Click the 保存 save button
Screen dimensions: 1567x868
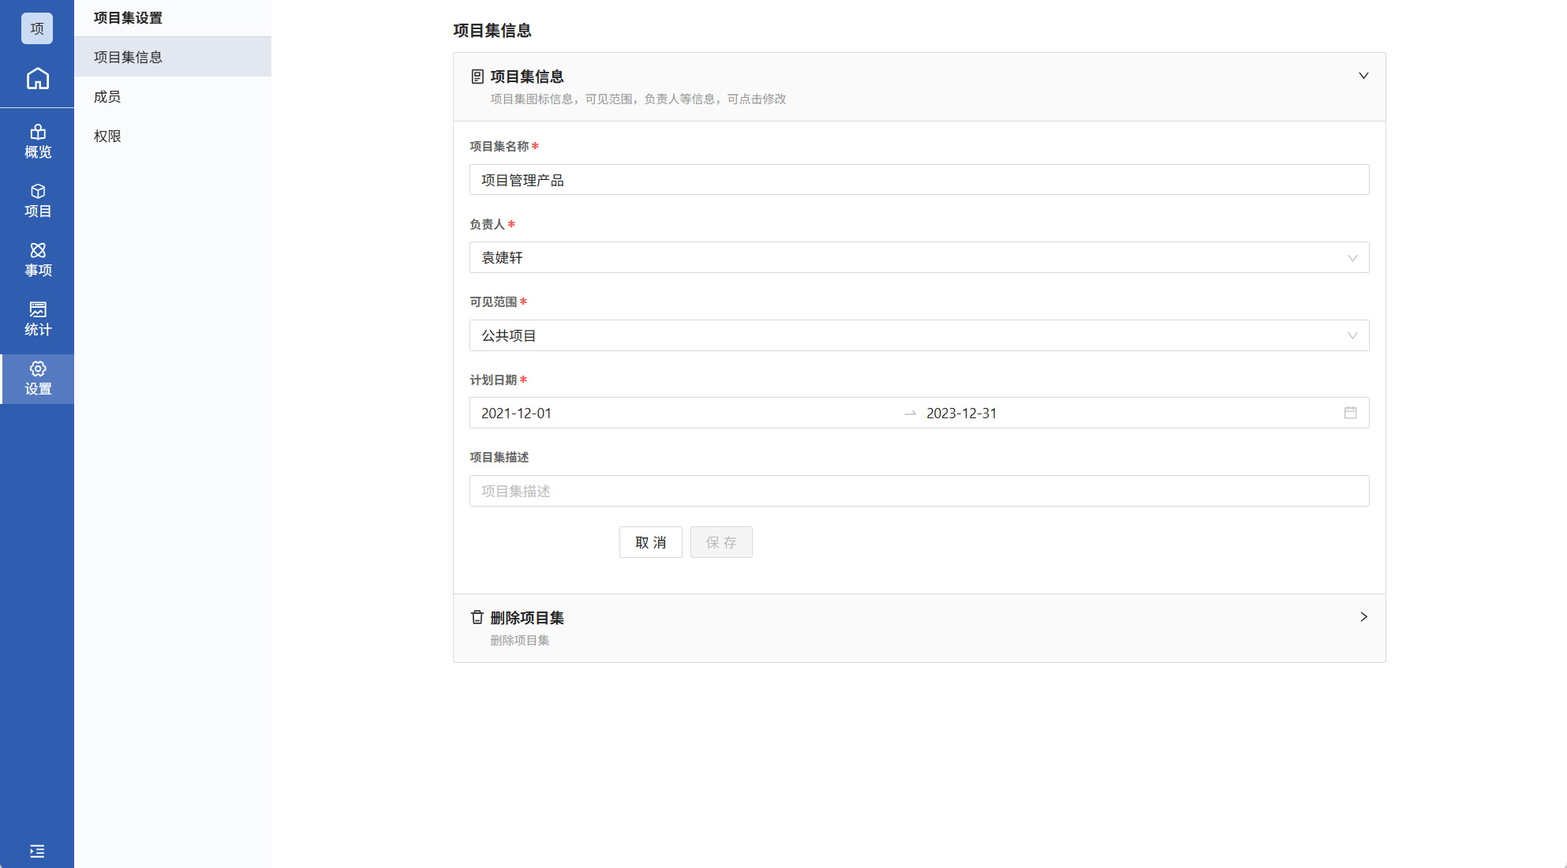click(x=720, y=542)
